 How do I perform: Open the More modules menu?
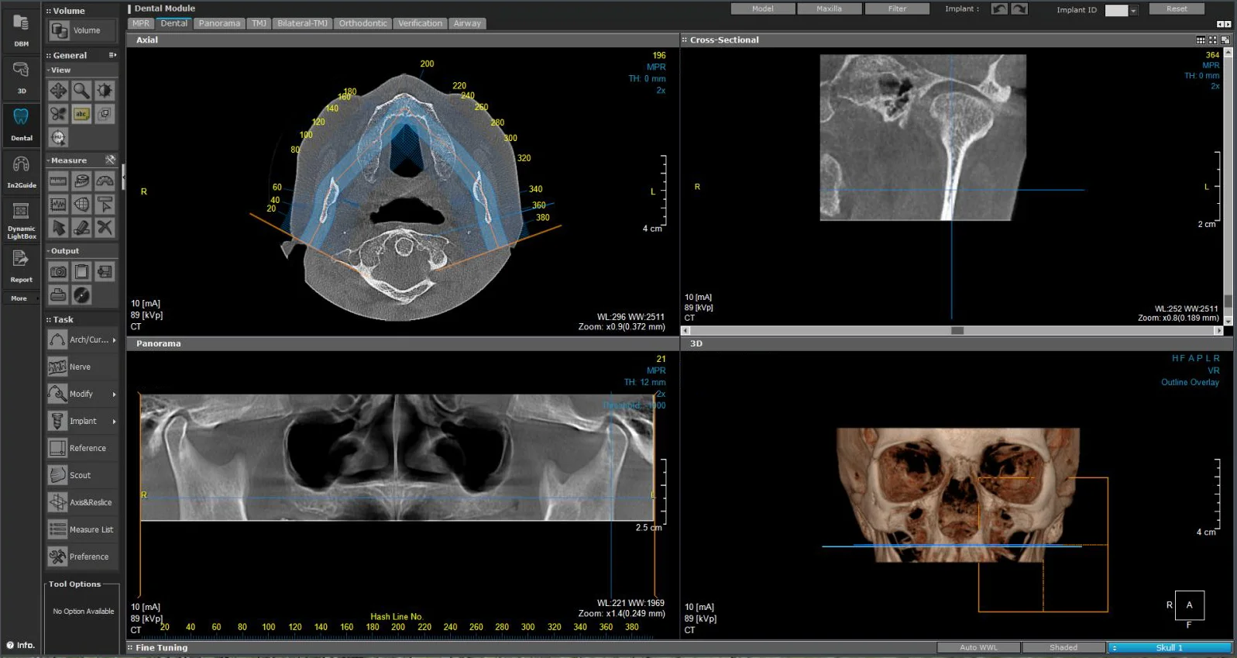click(x=19, y=298)
